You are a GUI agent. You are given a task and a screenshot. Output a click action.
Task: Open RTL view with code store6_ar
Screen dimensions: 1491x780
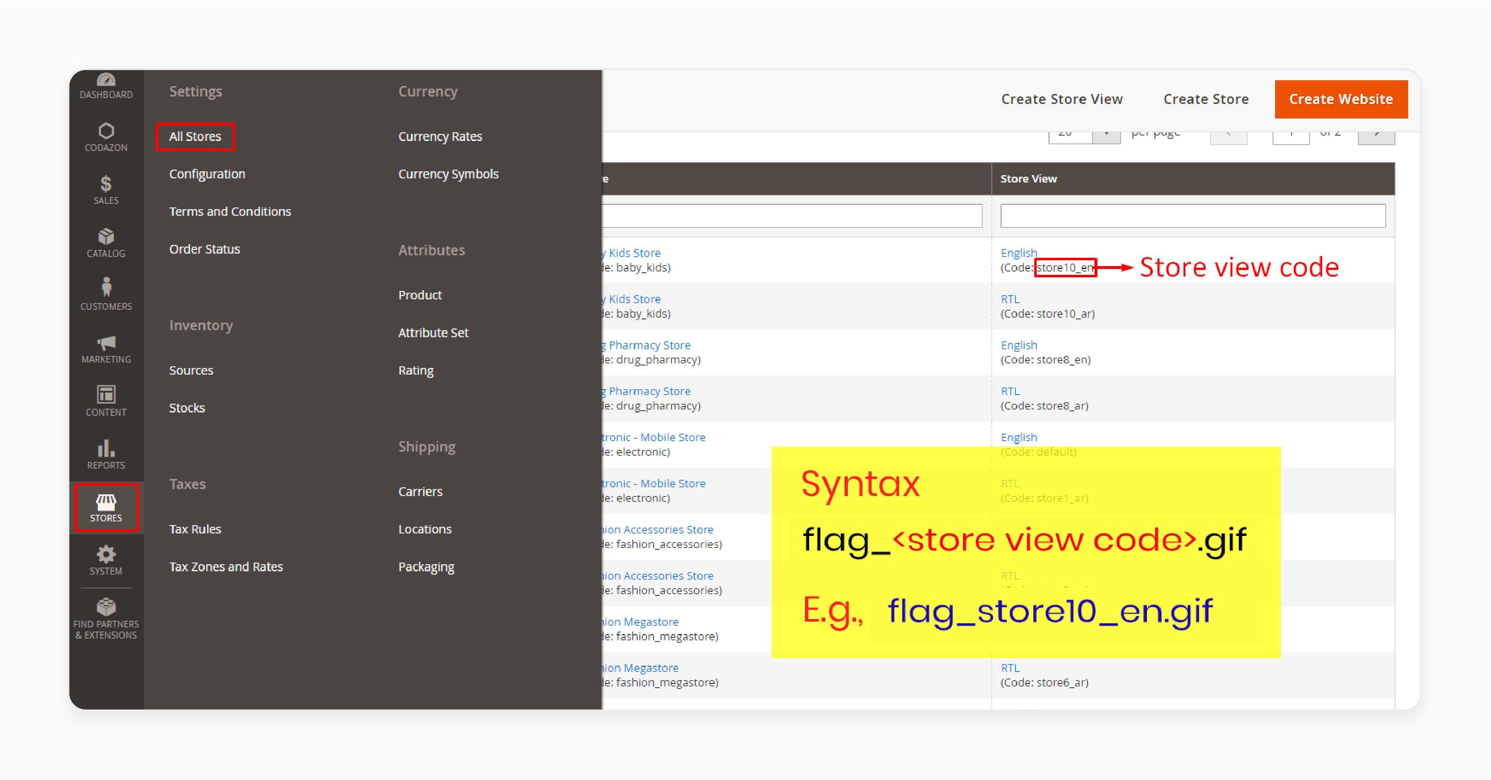click(x=1010, y=668)
